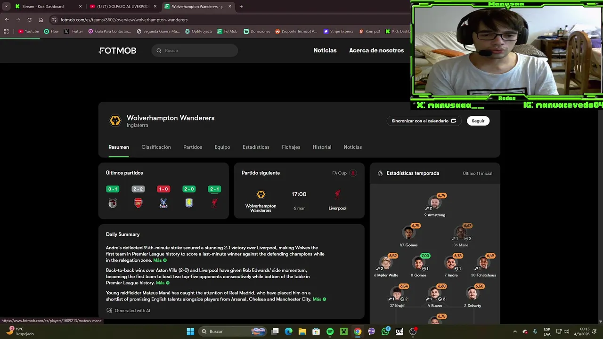Switch to the Equipo tab

[222, 147]
